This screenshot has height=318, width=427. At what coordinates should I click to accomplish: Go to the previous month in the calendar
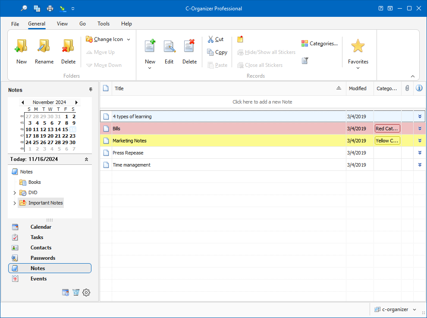(23, 102)
